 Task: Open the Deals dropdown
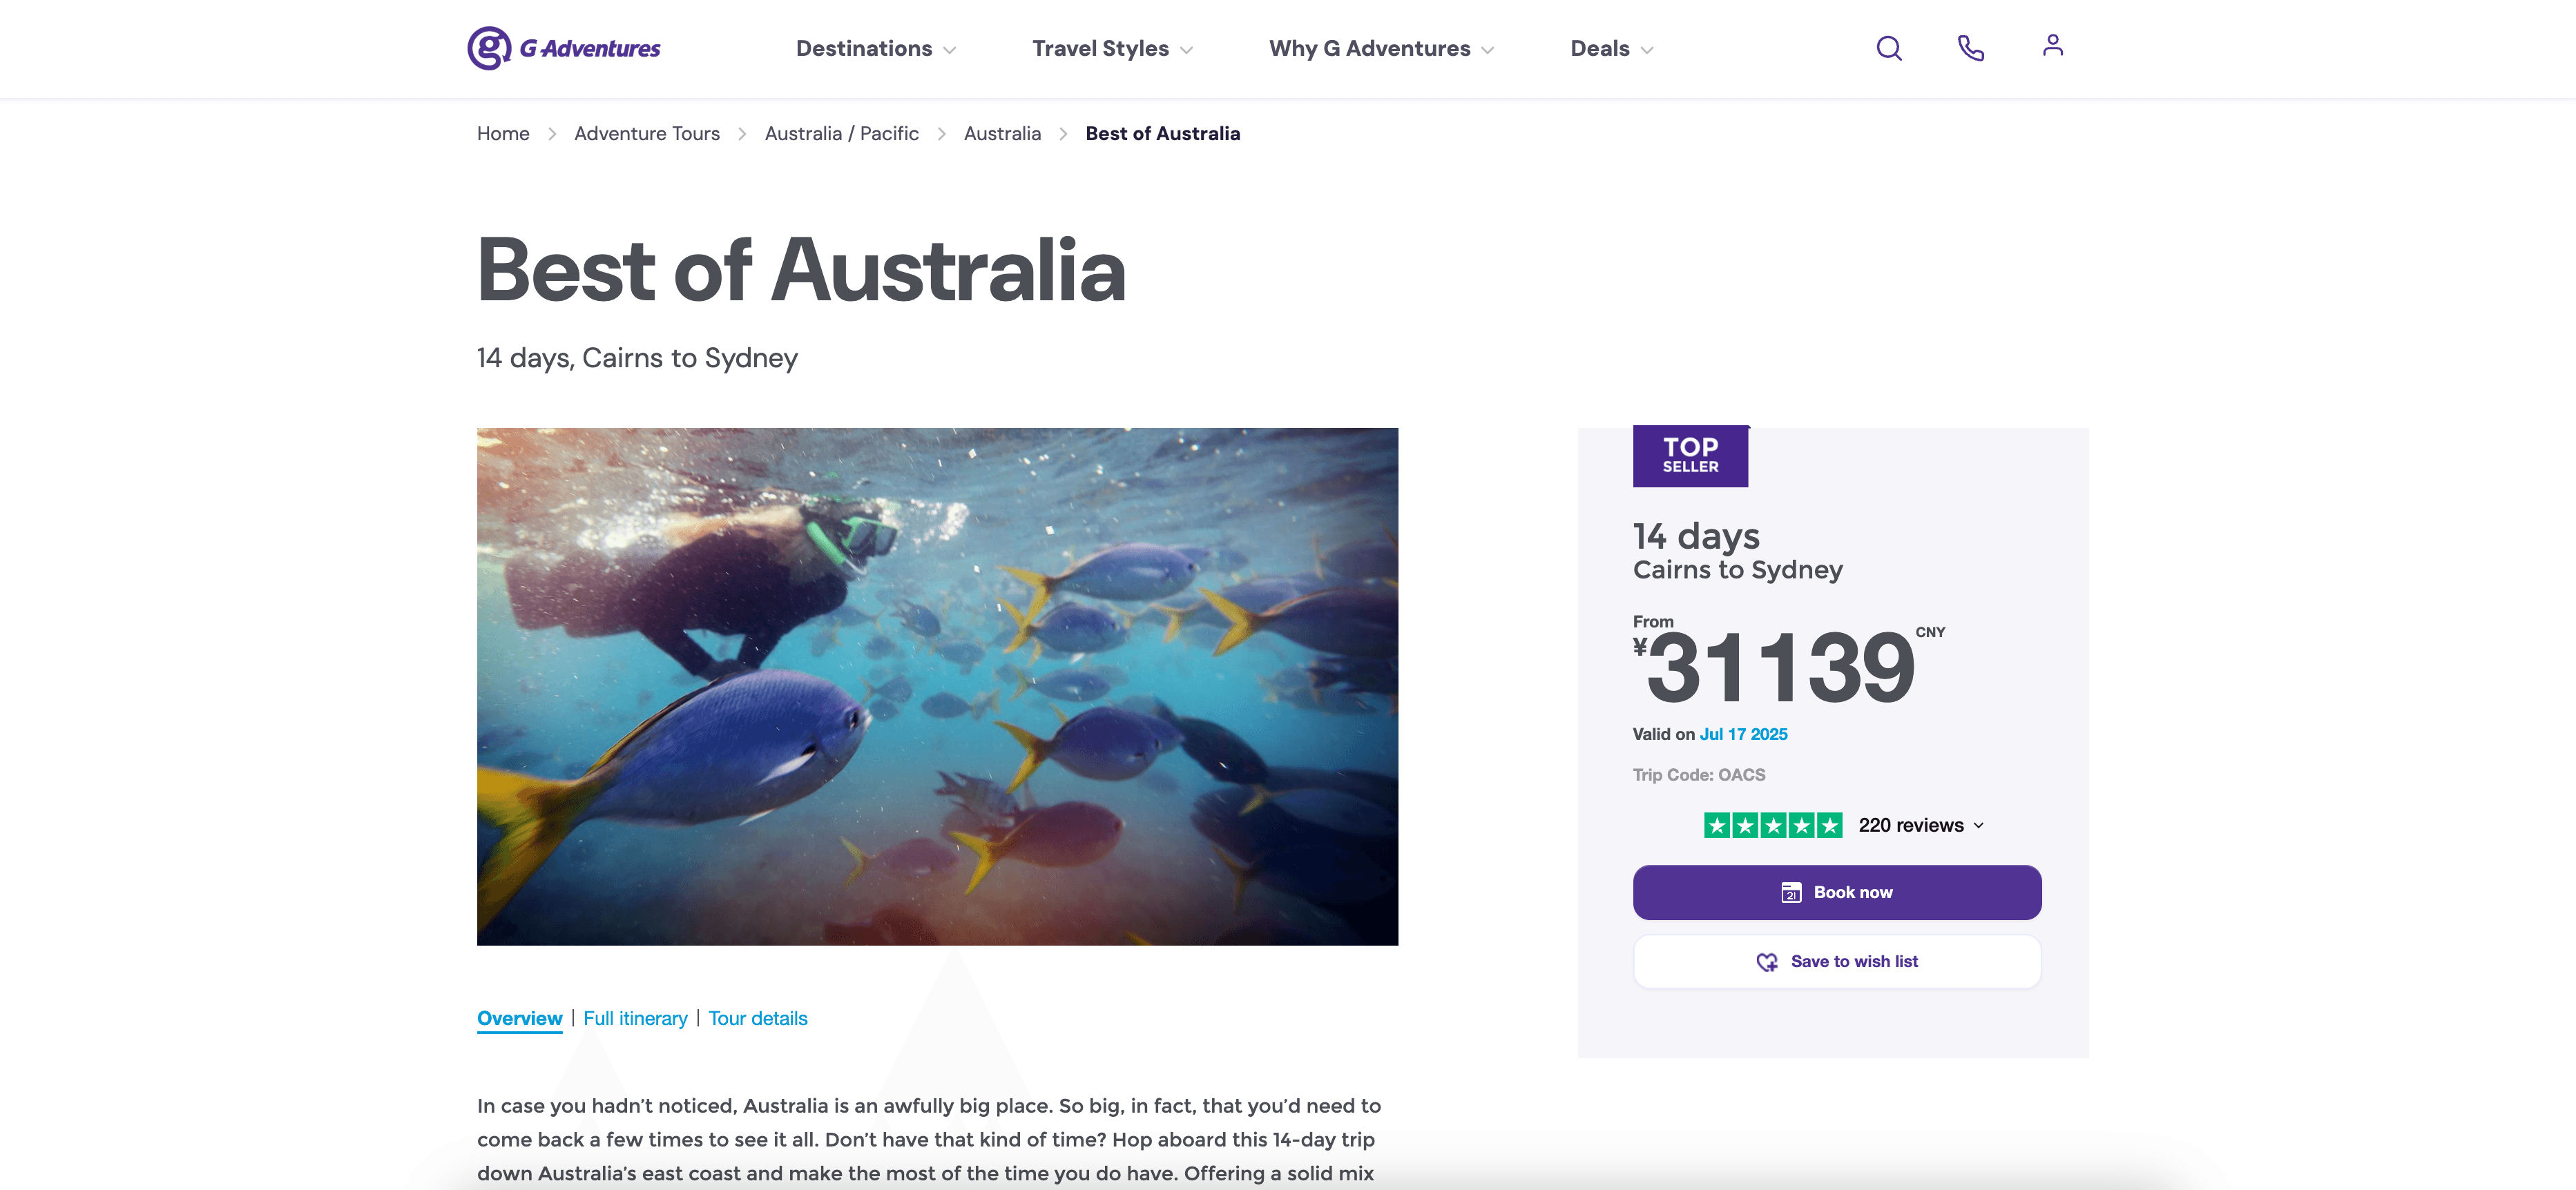point(1611,49)
